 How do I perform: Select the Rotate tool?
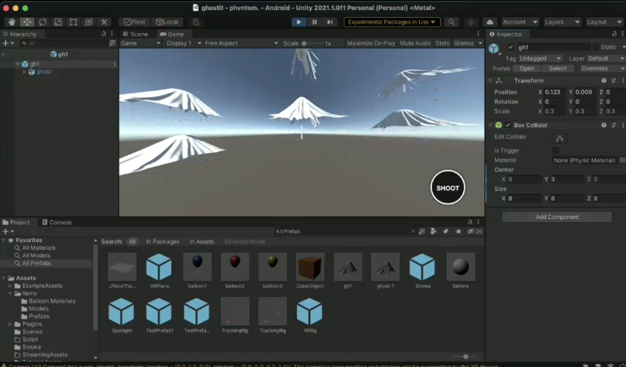tap(42, 22)
